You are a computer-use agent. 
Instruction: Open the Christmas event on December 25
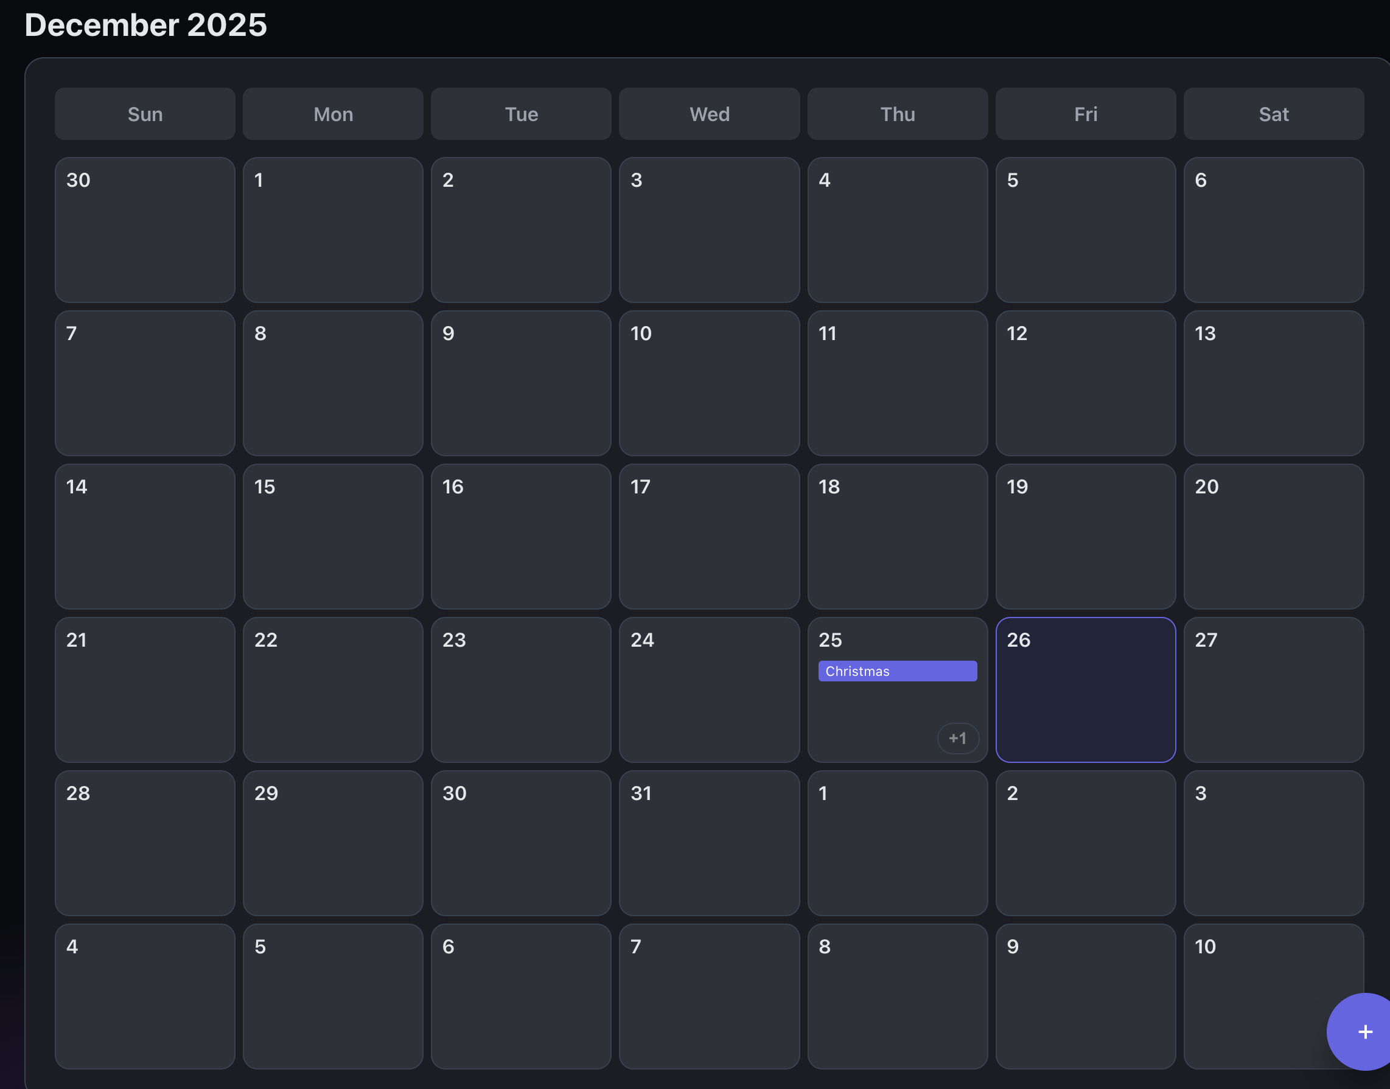click(x=896, y=671)
